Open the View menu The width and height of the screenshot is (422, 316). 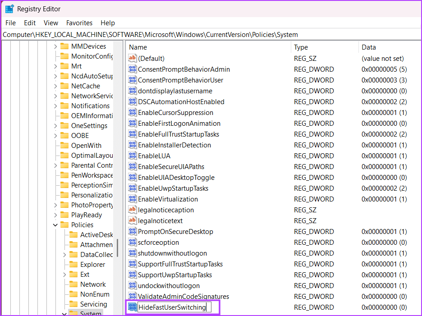(51, 23)
